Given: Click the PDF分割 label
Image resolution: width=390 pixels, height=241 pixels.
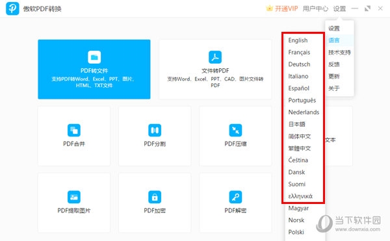Looking at the screenshot, I should 155,144.
